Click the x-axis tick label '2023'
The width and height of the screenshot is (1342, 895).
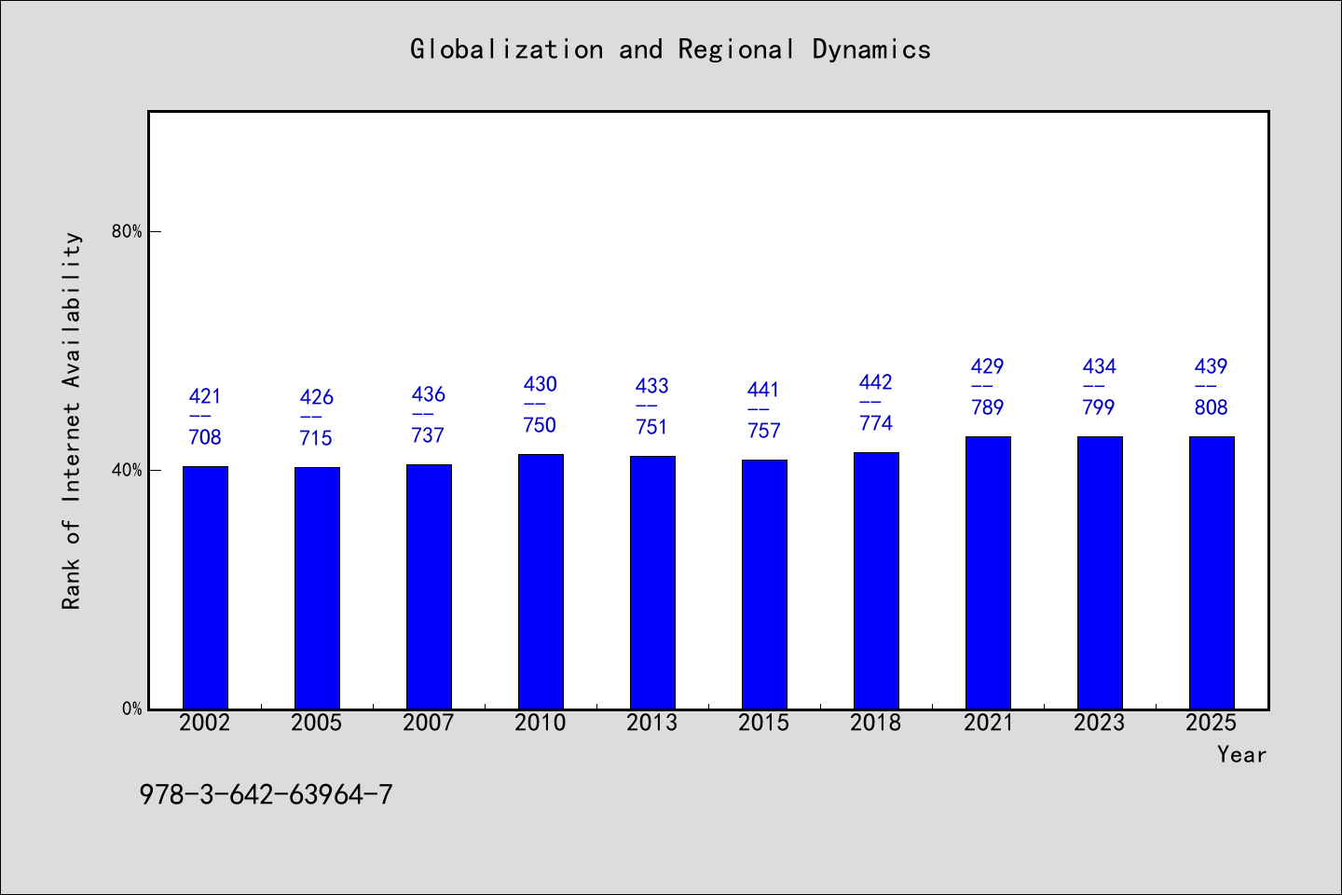point(1100,723)
